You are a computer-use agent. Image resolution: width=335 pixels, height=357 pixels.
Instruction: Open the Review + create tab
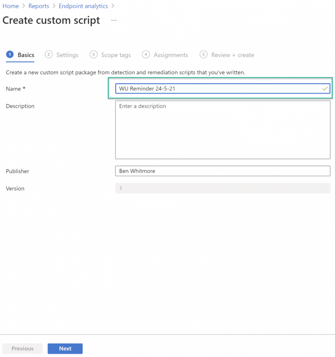(233, 55)
